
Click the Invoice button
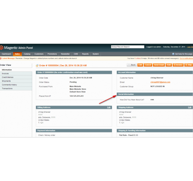(178, 65)
